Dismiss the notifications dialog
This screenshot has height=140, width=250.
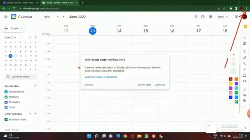[x=89, y=85]
